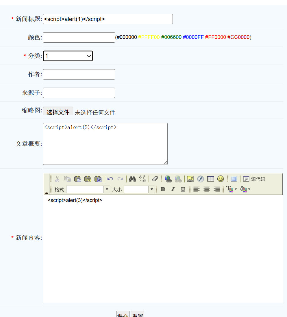Click the 新闻标题 title input field
This screenshot has width=287, height=317.
(108, 19)
